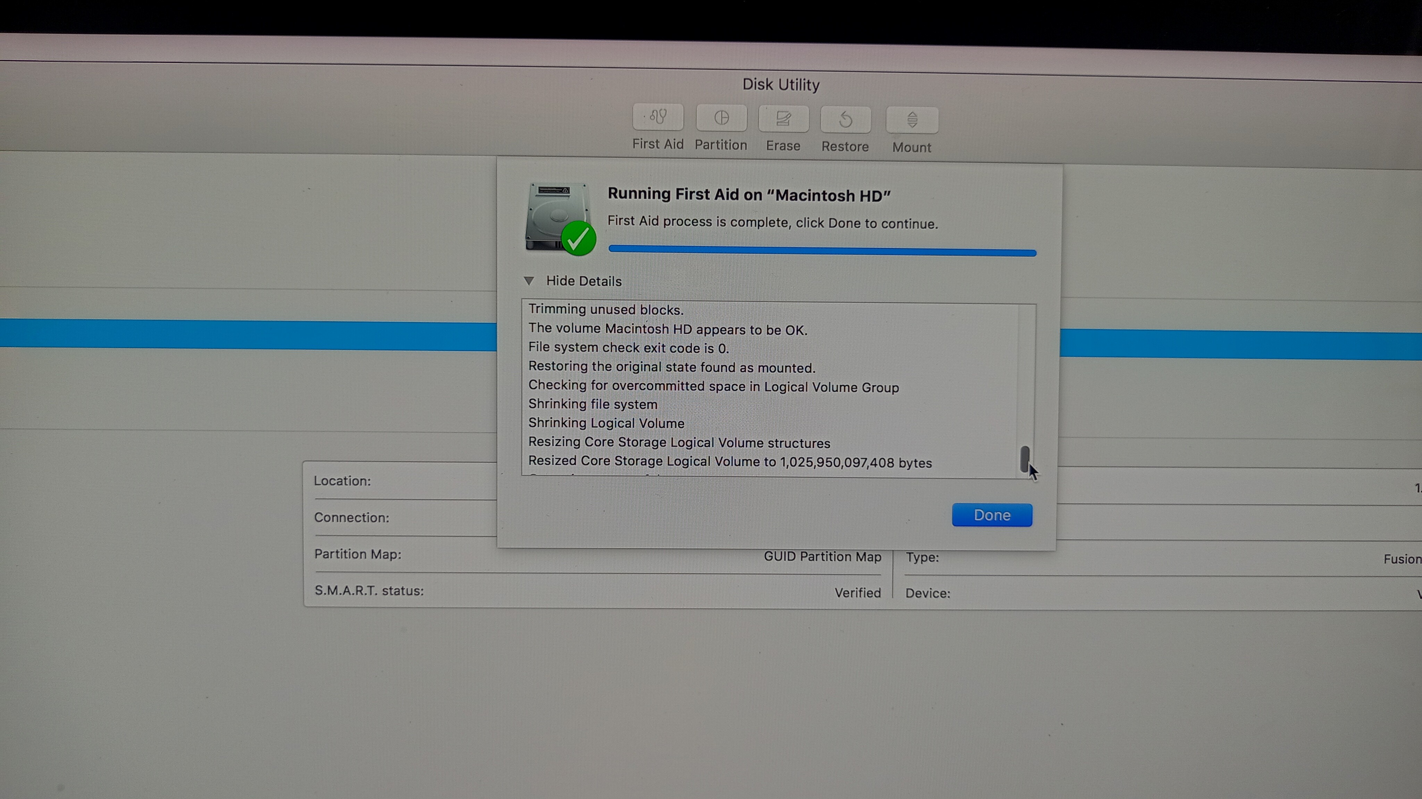Click the Hide Details label
Image resolution: width=1422 pixels, height=799 pixels.
pos(584,281)
